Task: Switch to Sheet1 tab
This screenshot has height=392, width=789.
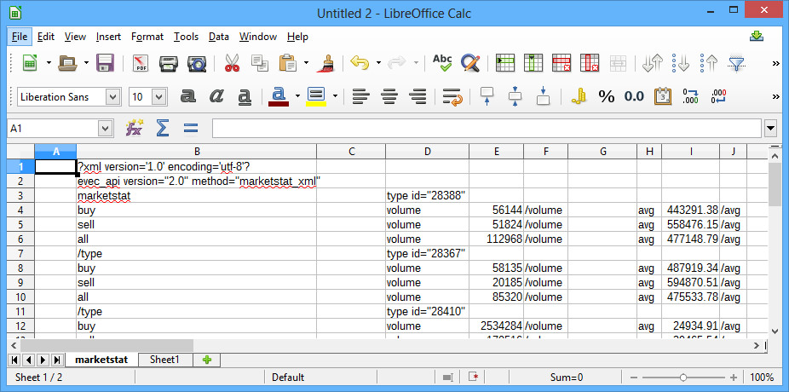Action: coord(164,360)
